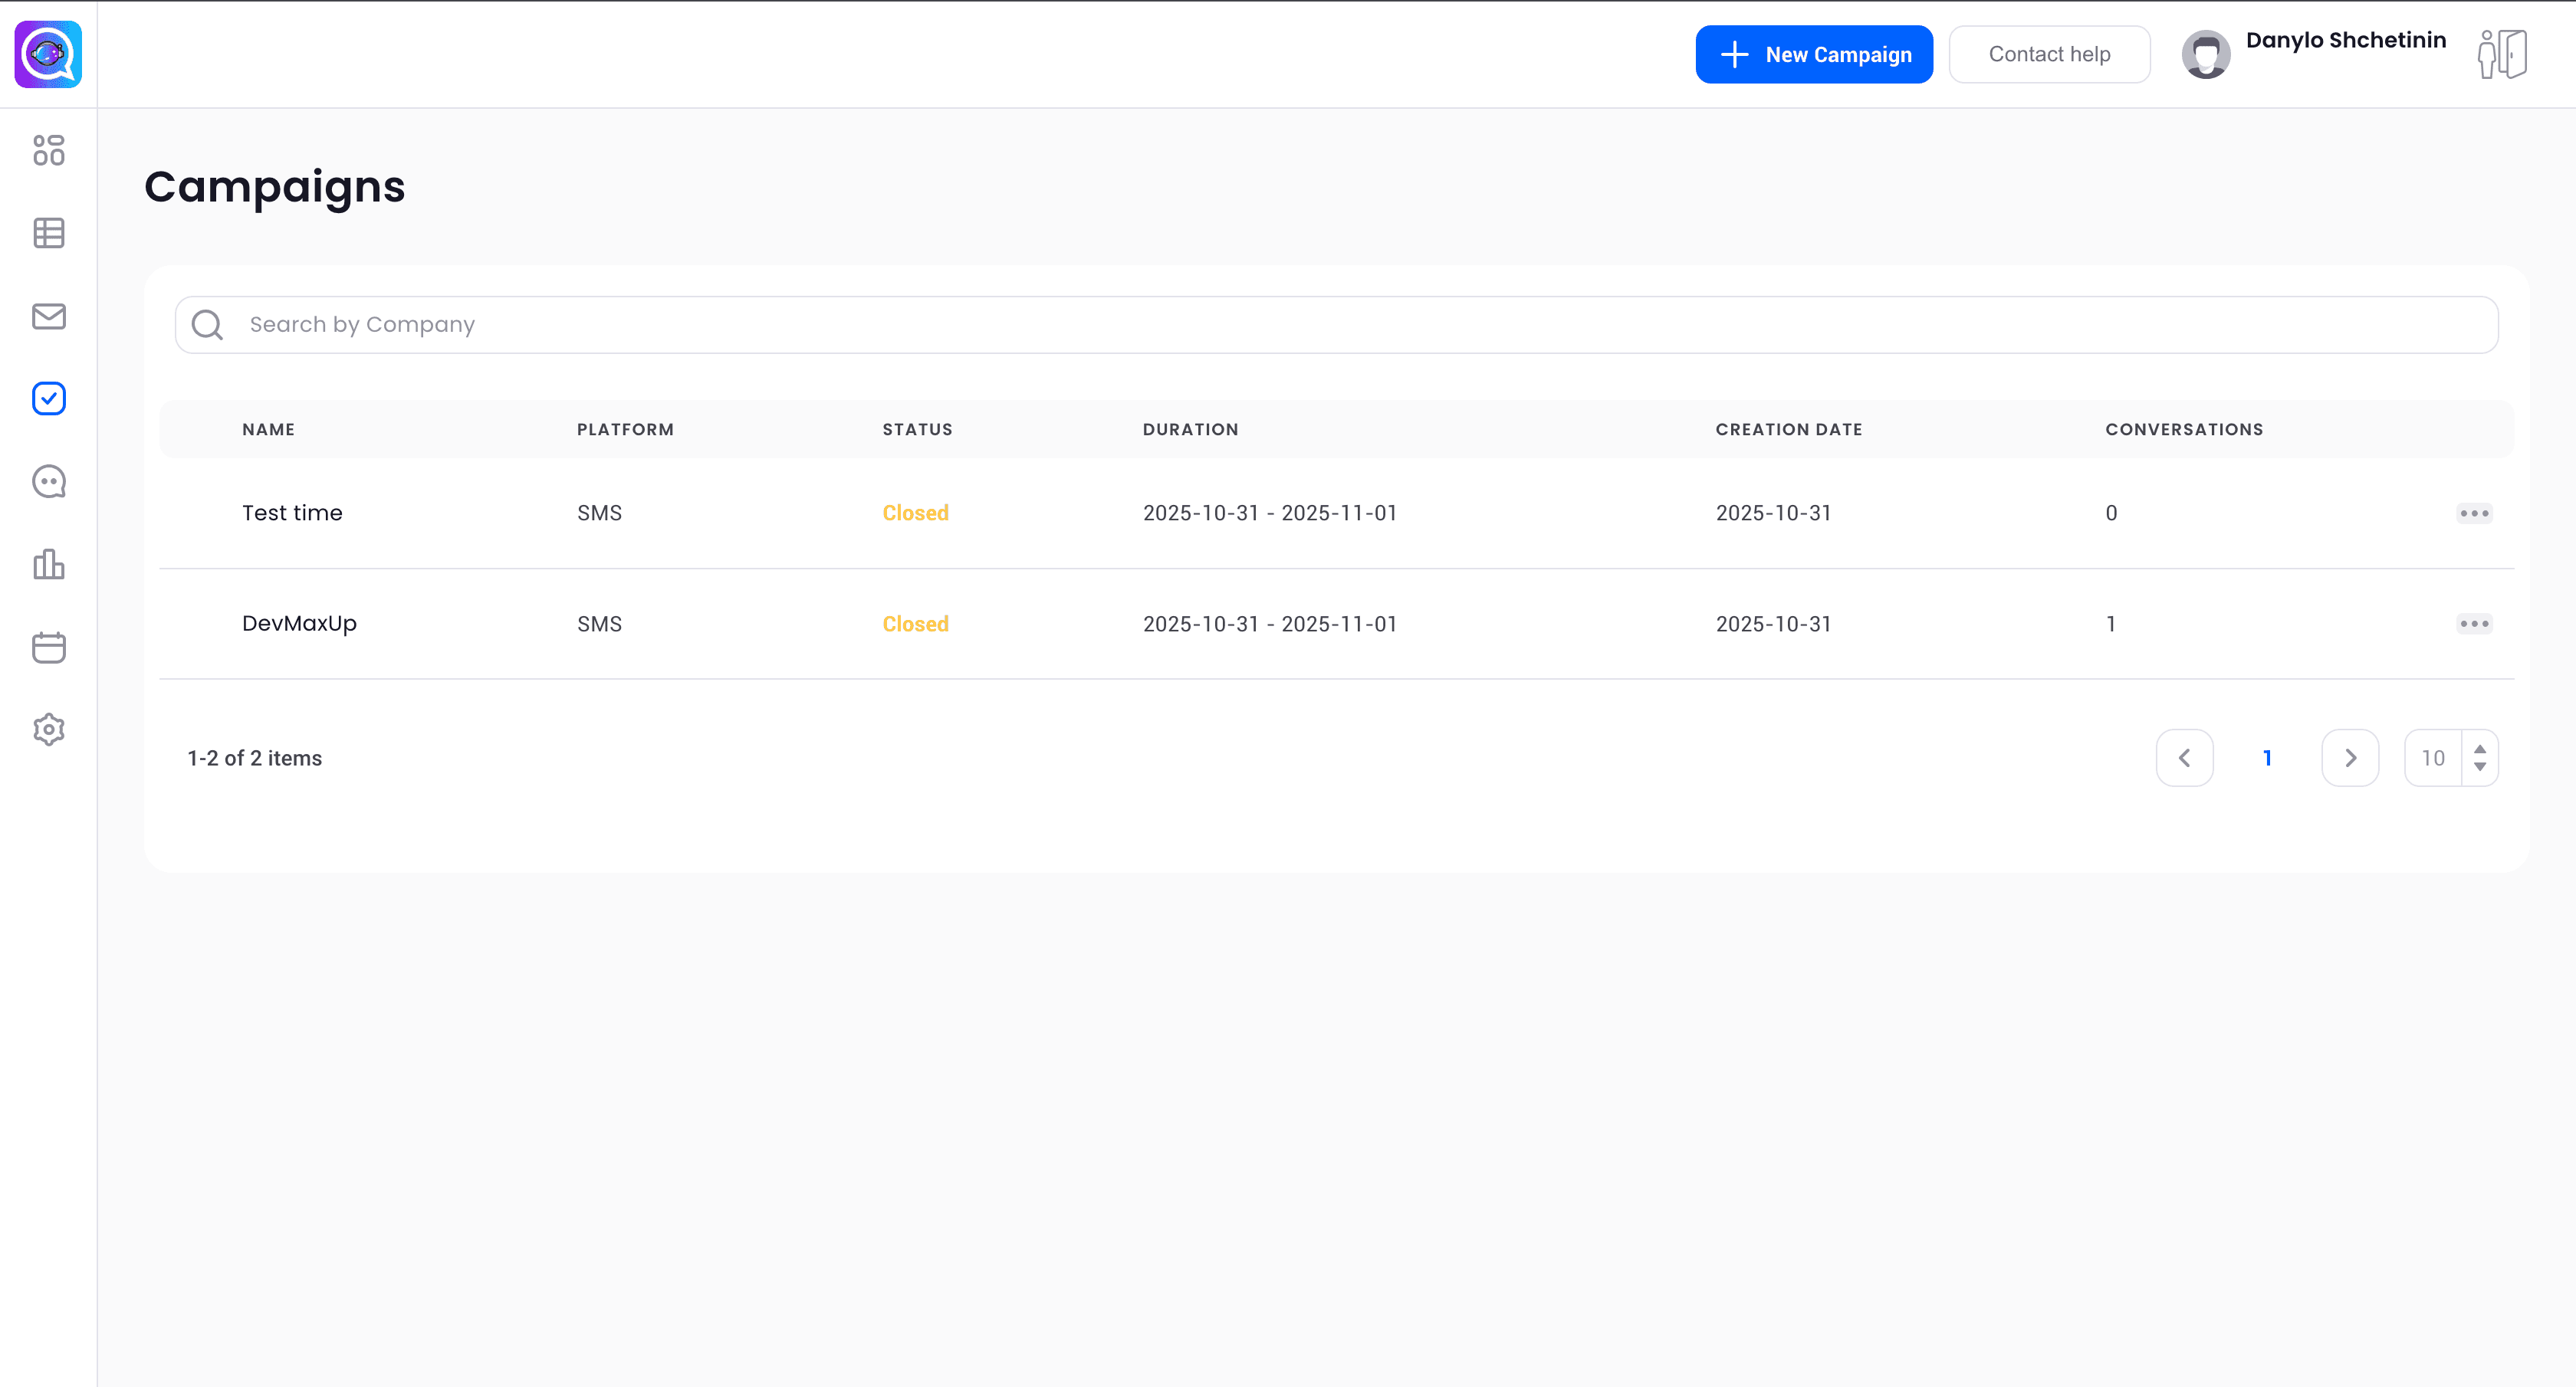Screen dimensions: 2576x1387
Task: Open the table view sidebar icon
Action: [x=48, y=233]
